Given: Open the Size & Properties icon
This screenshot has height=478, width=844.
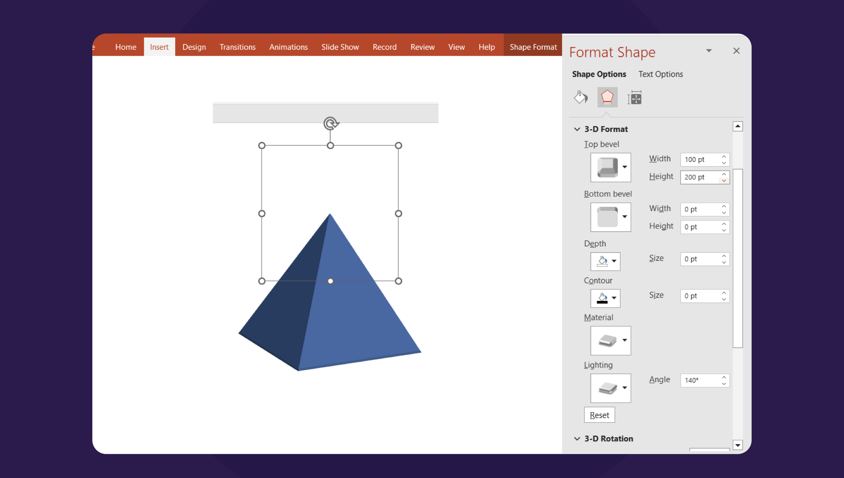Looking at the screenshot, I should (634, 97).
